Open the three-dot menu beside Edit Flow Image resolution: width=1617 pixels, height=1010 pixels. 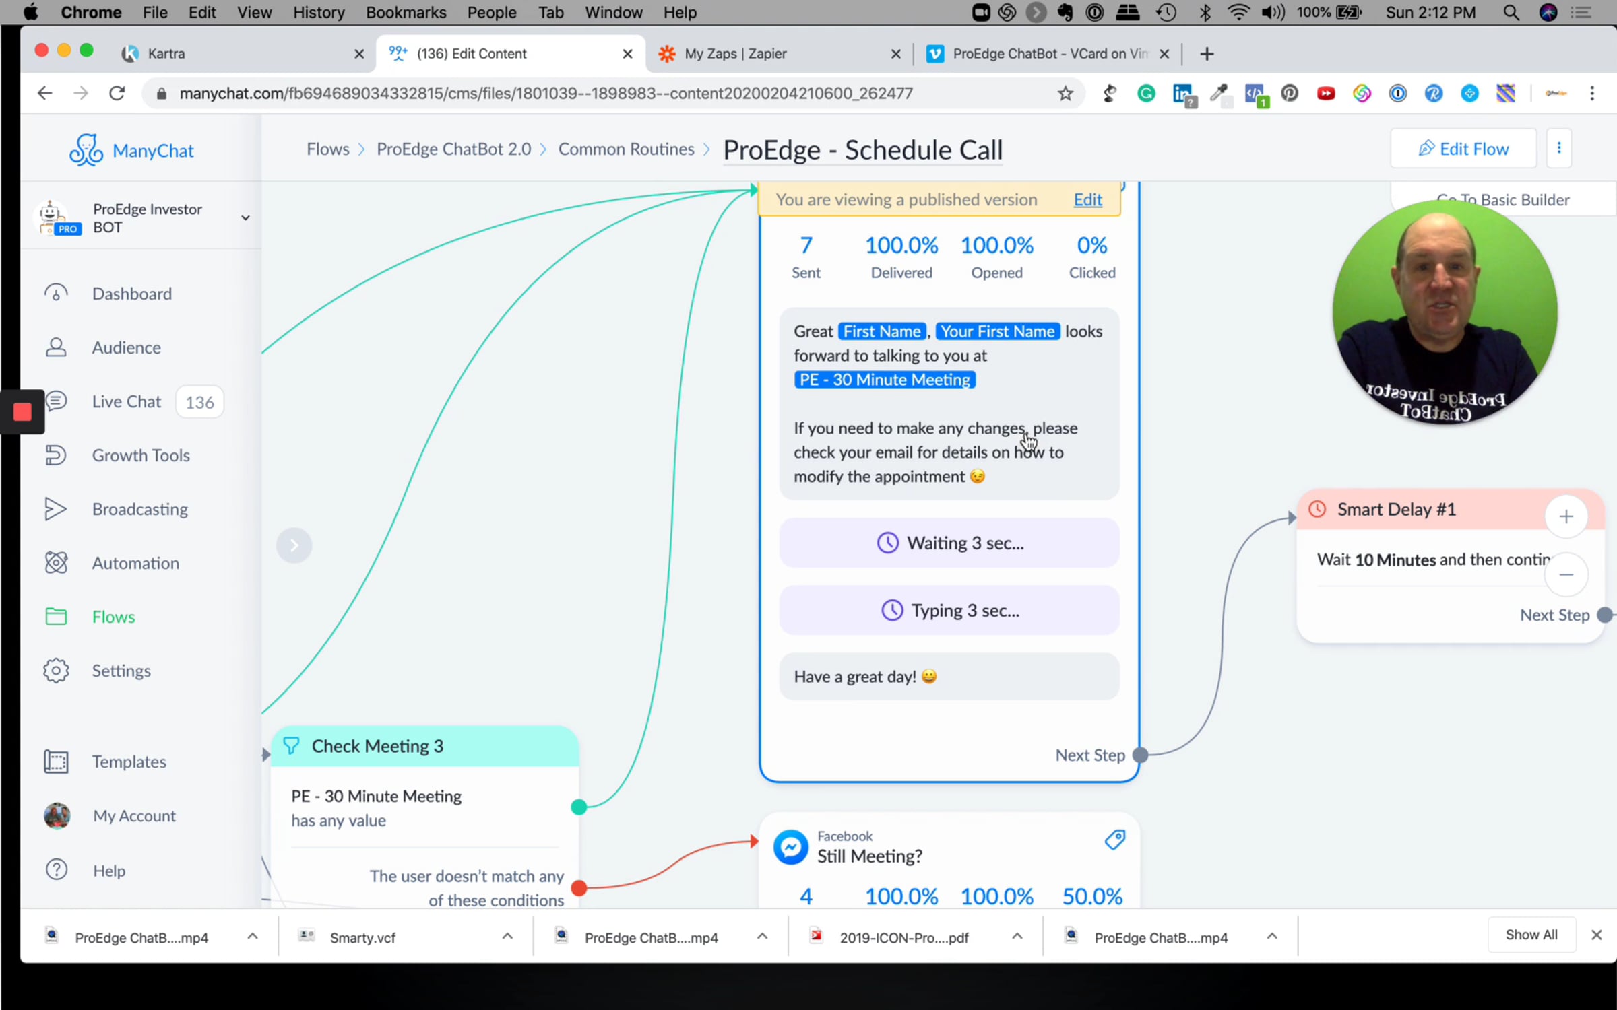(x=1558, y=149)
